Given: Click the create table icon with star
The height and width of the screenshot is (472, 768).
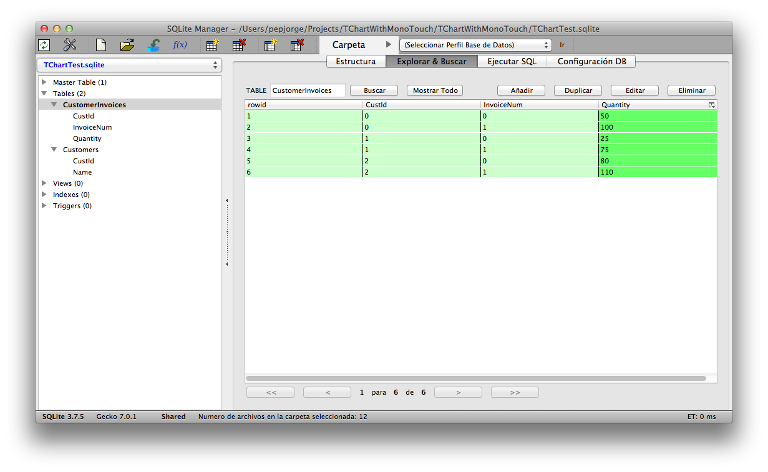Looking at the screenshot, I should point(212,45).
